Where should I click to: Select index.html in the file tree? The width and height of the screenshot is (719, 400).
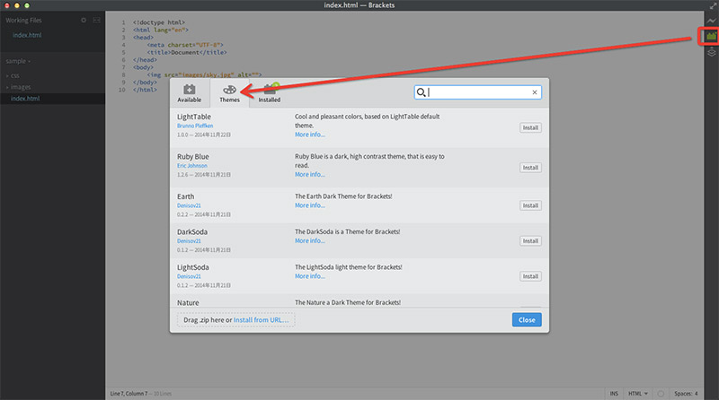point(25,99)
